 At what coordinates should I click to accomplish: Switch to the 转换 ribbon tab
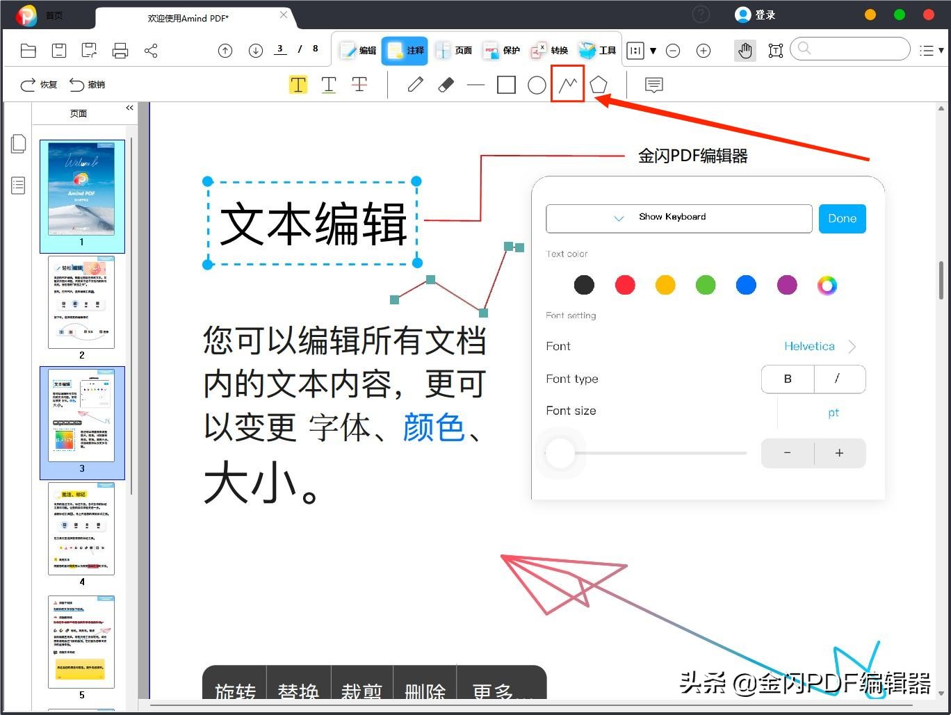[x=550, y=50]
